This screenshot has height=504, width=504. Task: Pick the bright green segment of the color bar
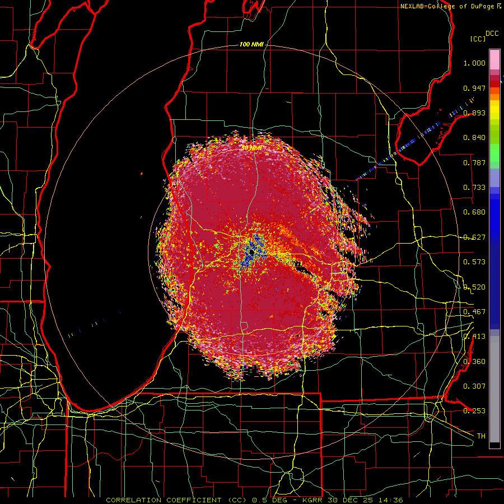494,153
